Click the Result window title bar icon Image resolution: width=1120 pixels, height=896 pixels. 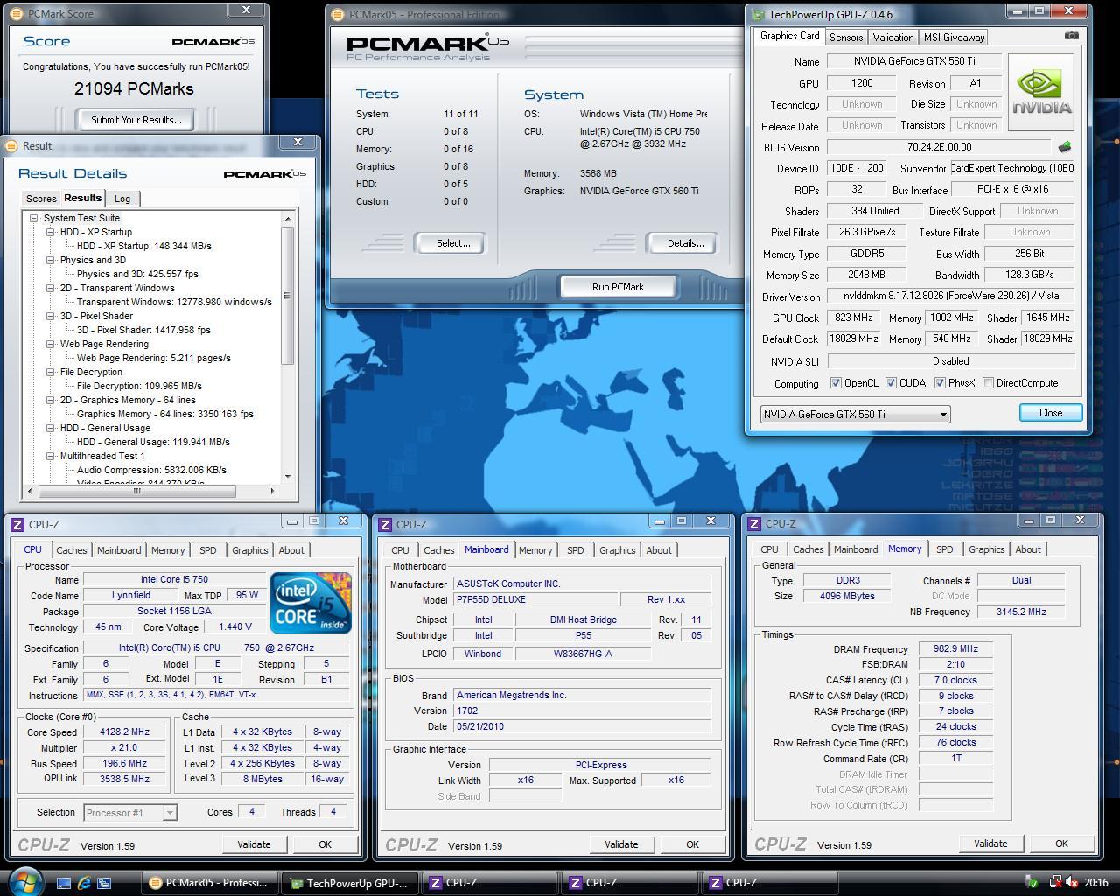click(12, 146)
